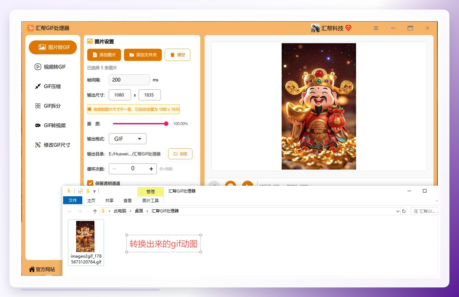Image resolution: width=459 pixels, height=297 pixels.
Task: Click the Properties checkmark icon in Explorer toolbar
Action: click(x=80, y=191)
